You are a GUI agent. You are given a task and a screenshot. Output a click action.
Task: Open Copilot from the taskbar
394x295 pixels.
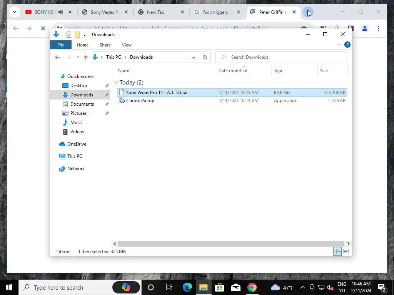pyautogui.click(x=126, y=287)
